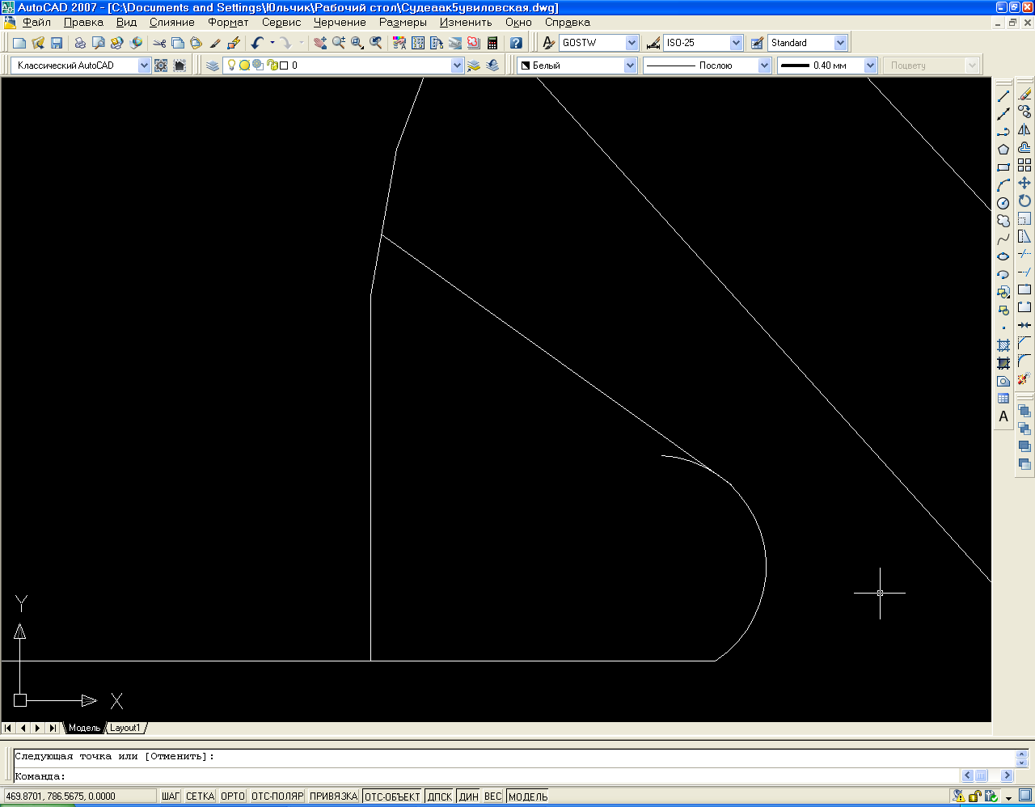Select the Line drawing tool

1003,96
